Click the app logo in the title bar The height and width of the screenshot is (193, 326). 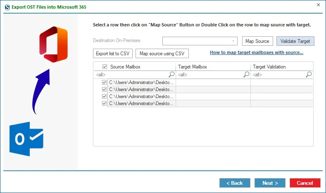click(7, 7)
